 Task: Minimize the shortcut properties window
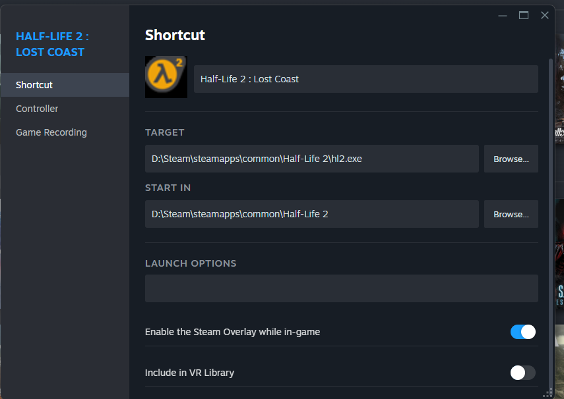pyautogui.click(x=503, y=15)
